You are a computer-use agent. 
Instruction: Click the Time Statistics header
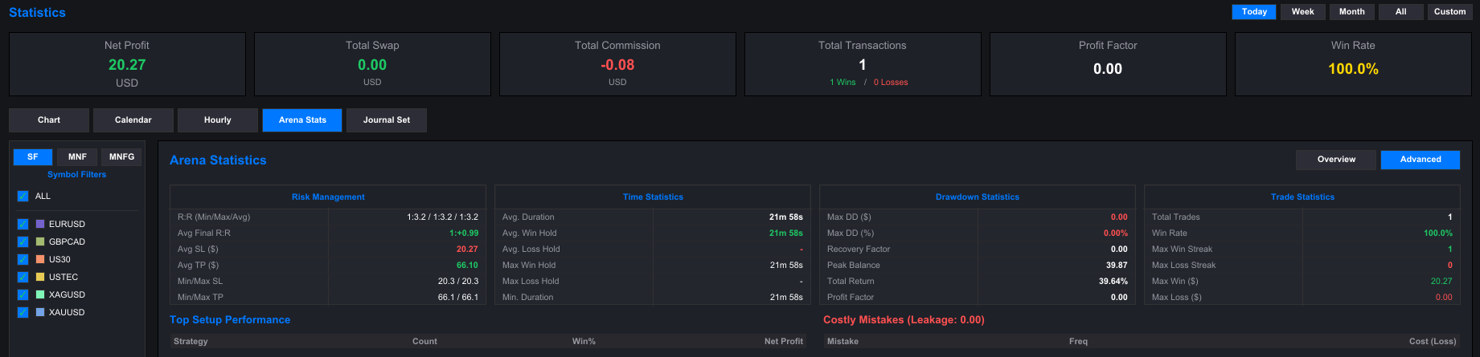pos(653,197)
